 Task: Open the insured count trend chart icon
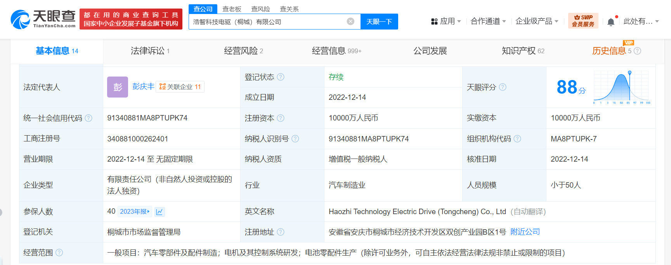point(160,212)
